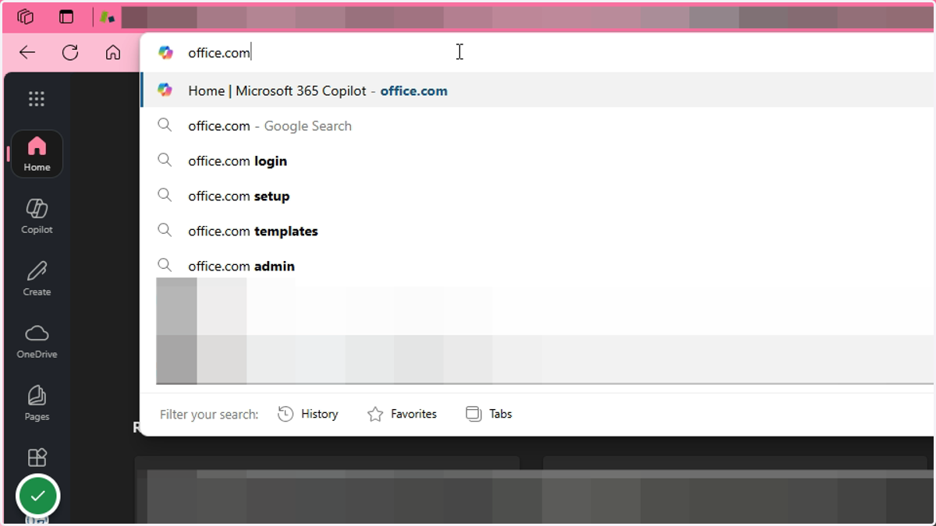Choose the office.com setup suggestion

point(537,196)
